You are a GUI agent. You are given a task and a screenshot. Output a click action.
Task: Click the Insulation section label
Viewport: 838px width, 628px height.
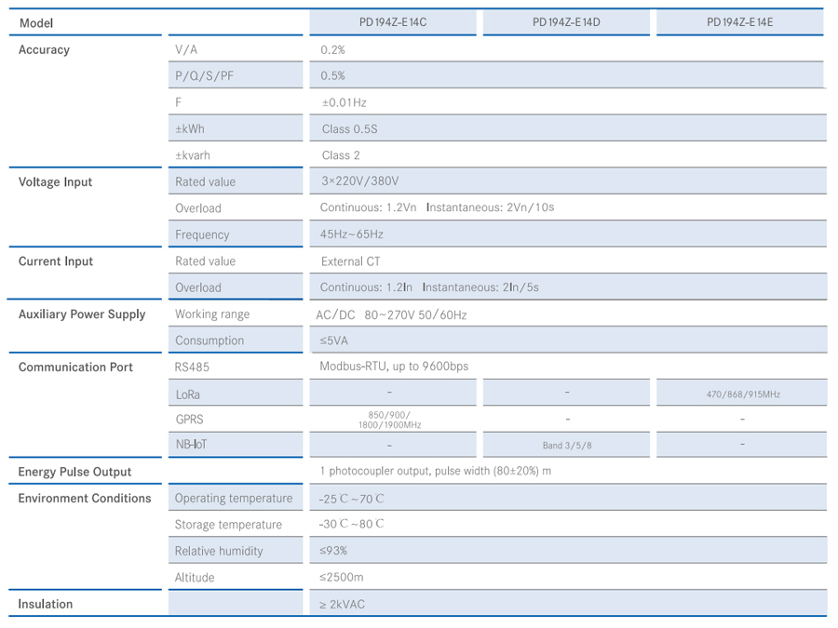click(46, 604)
